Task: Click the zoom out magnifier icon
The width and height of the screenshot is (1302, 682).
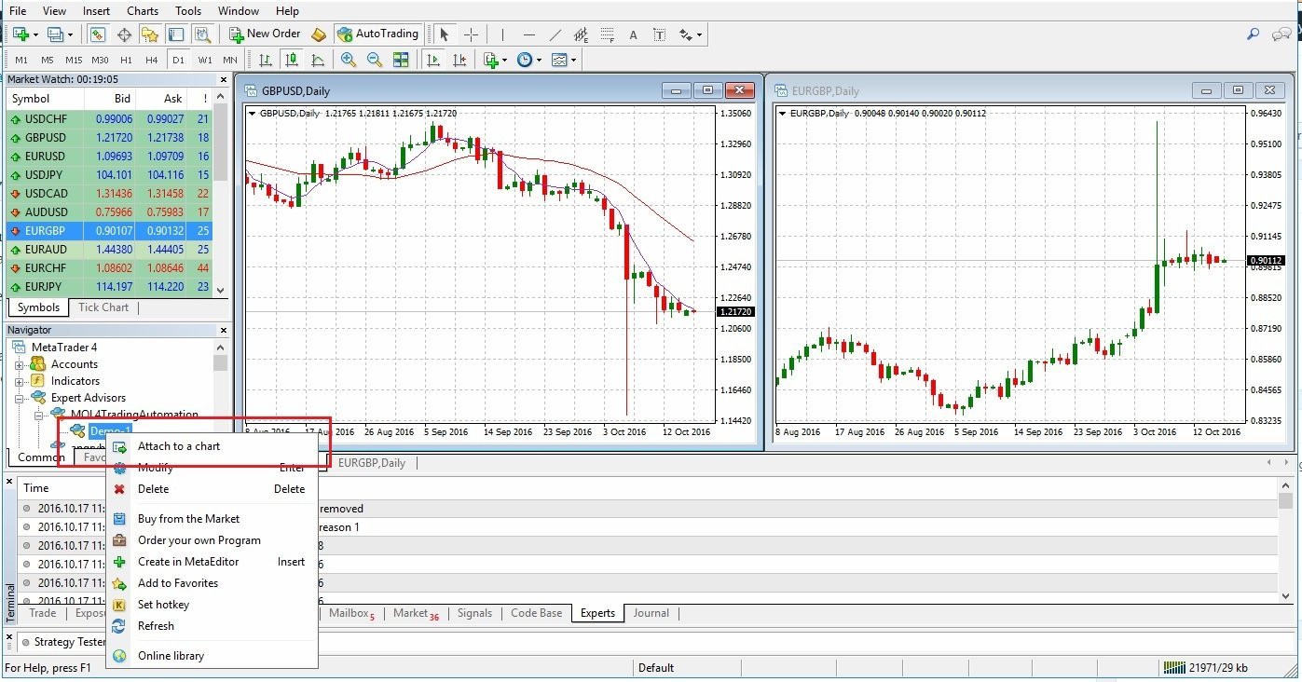Action: pyautogui.click(x=375, y=60)
